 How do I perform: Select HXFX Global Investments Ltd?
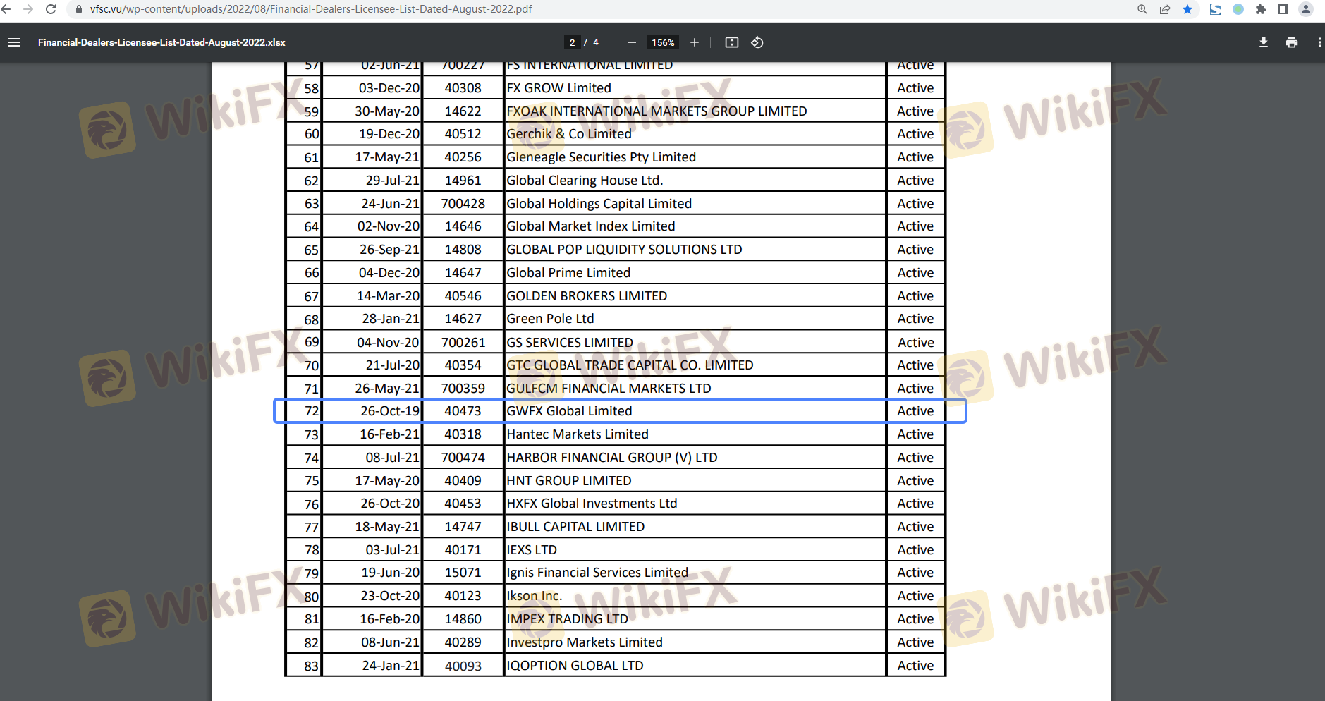(592, 504)
